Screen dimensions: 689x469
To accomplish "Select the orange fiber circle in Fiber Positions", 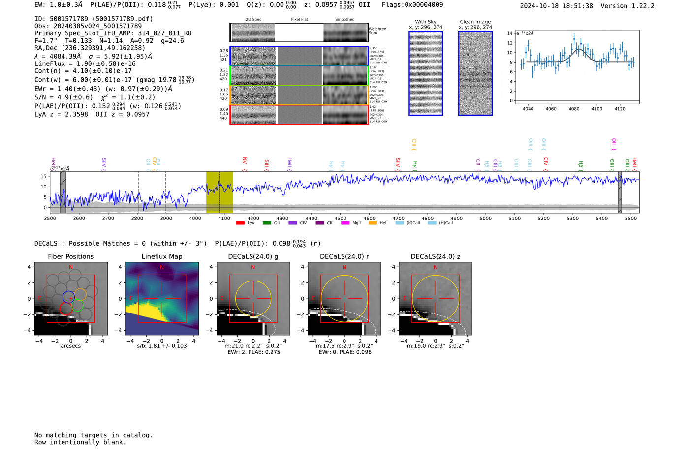I will 80,294.
